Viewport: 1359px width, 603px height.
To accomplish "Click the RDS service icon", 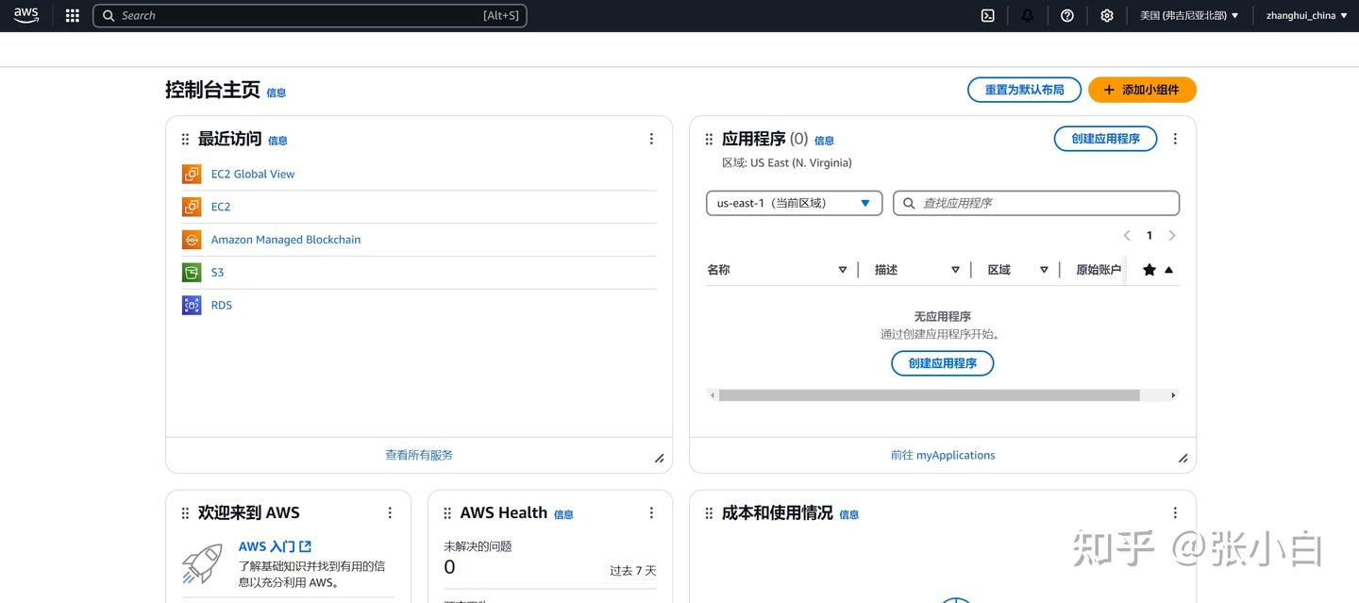I will coord(192,305).
